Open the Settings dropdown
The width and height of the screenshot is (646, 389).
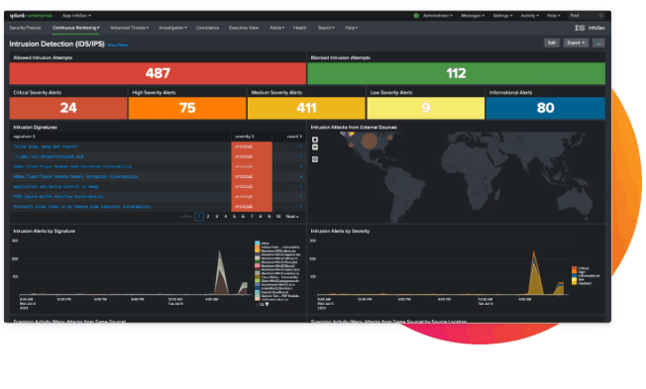502,16
